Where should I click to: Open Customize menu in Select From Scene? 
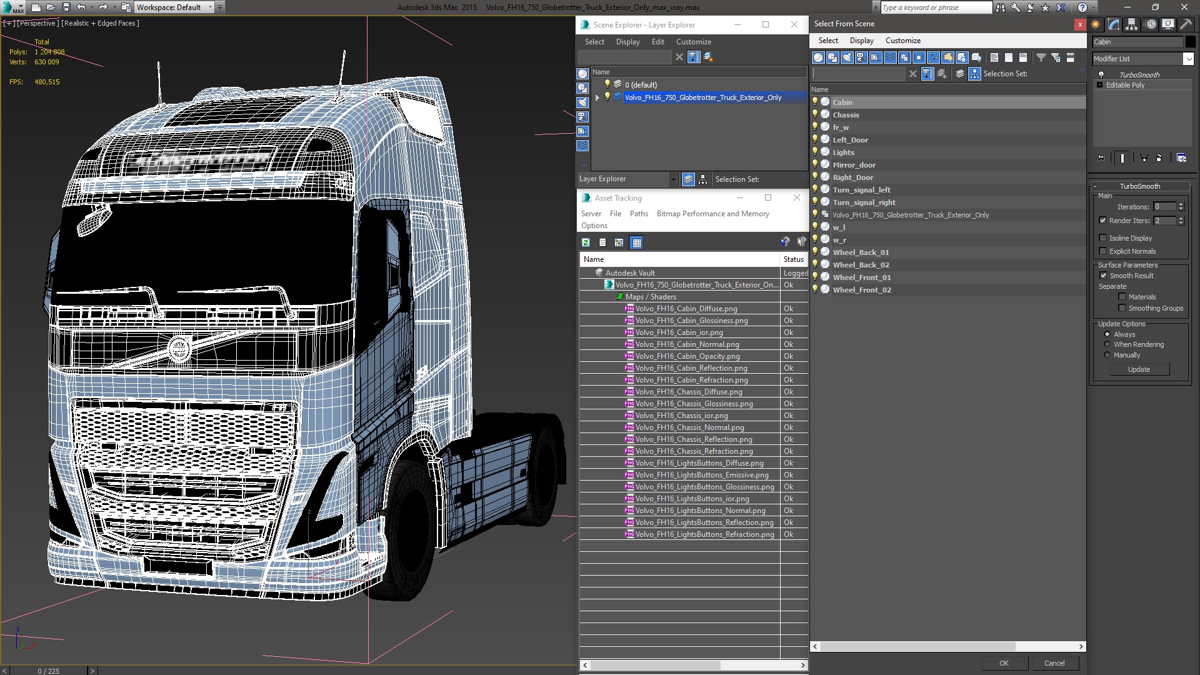[902, 41]
